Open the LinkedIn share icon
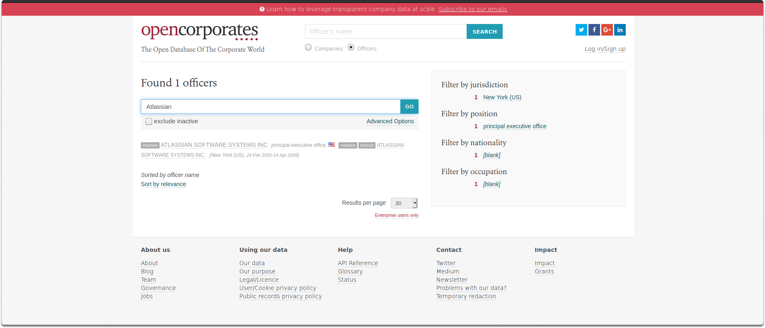Image resolution: width=765 pixels, height=328 pixels. click(620, 30)
